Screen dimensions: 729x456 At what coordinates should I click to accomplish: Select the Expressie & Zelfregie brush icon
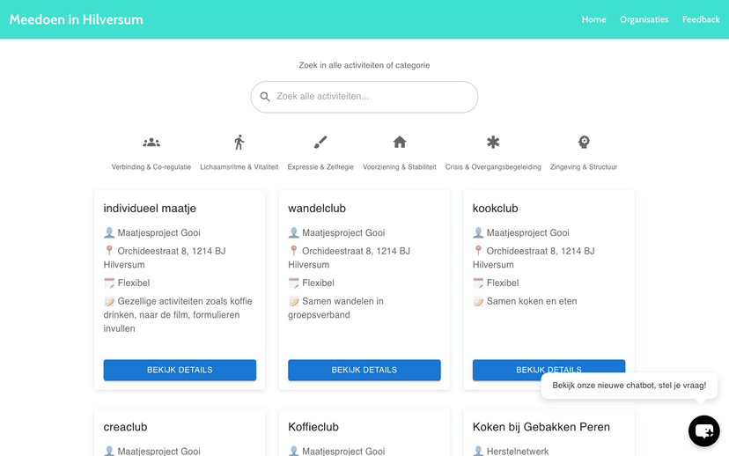pyautogui.click(x=320, y=143)
